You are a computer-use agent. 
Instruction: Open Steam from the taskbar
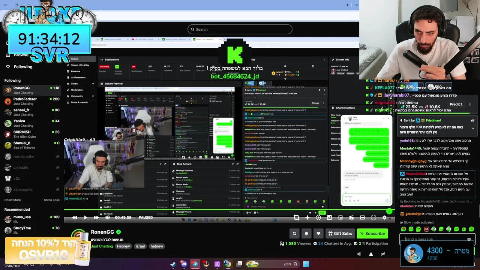pos(173,264)
